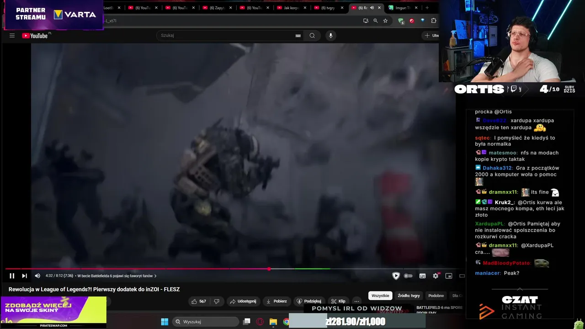585x329 pixels.
Task: Switch to the (6) tvgry browser tab
Action: point(328,8)
